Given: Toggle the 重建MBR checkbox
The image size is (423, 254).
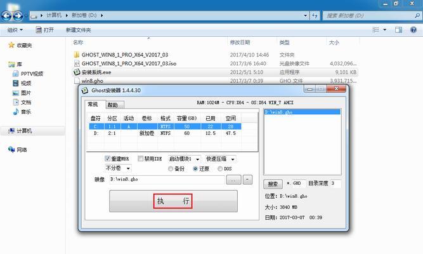Looking at the screenshot, I should click(x=107, y=159).
